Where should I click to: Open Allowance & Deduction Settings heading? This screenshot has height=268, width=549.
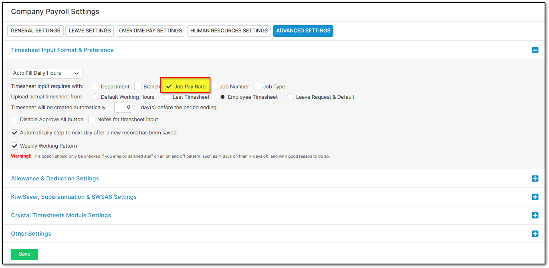[55, 178]
